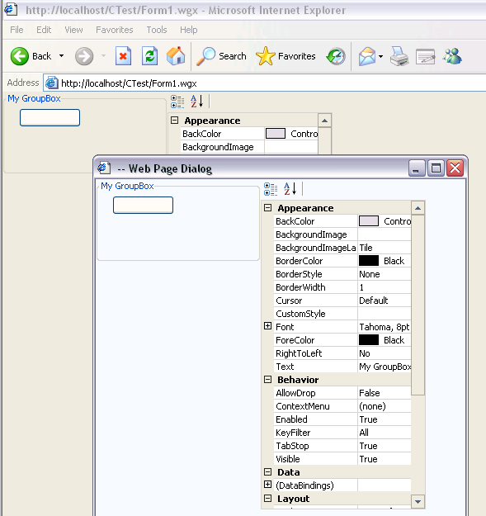Viewport: 486px width, 516px height.
Task: Expand the Font property node
Action: [x=268, y=326]
